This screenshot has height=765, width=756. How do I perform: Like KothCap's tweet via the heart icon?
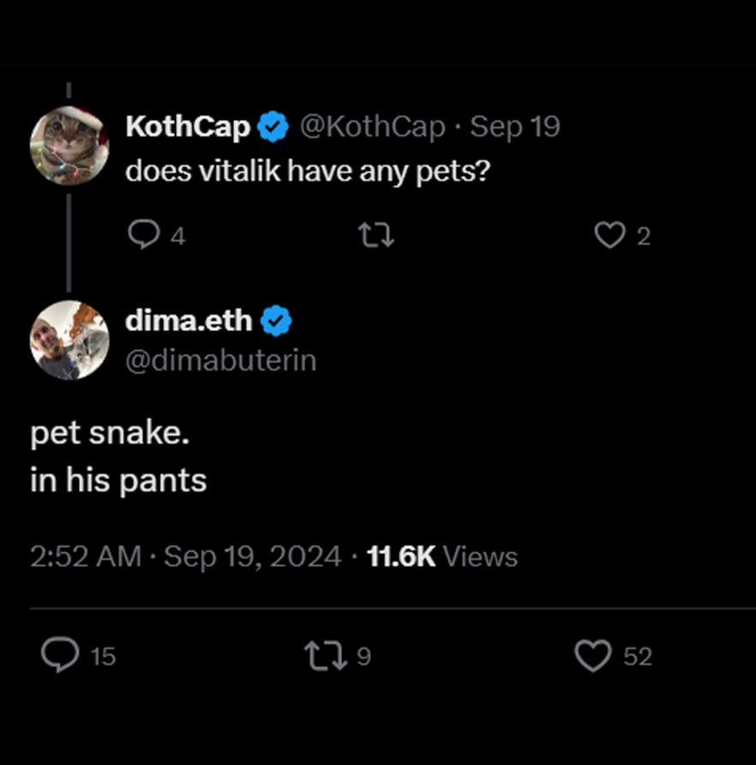[x=609, y=235]
